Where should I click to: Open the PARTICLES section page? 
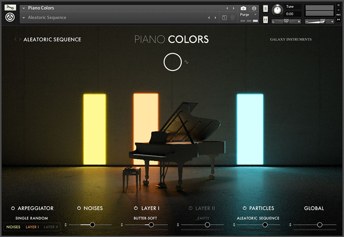[262, 208]
